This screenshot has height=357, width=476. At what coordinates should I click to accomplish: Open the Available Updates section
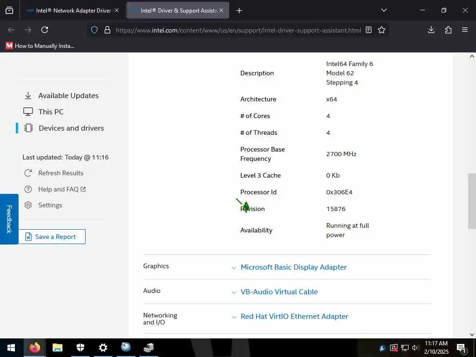click(x=68, y=96)
